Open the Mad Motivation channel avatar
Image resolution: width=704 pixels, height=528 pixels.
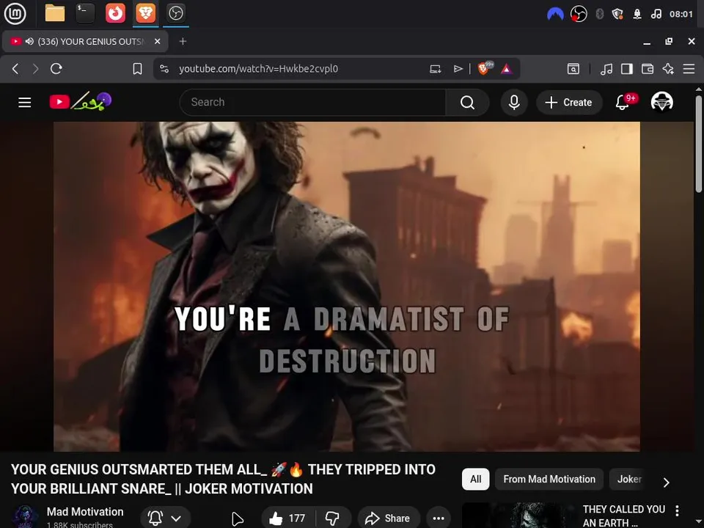coord(25,516)
